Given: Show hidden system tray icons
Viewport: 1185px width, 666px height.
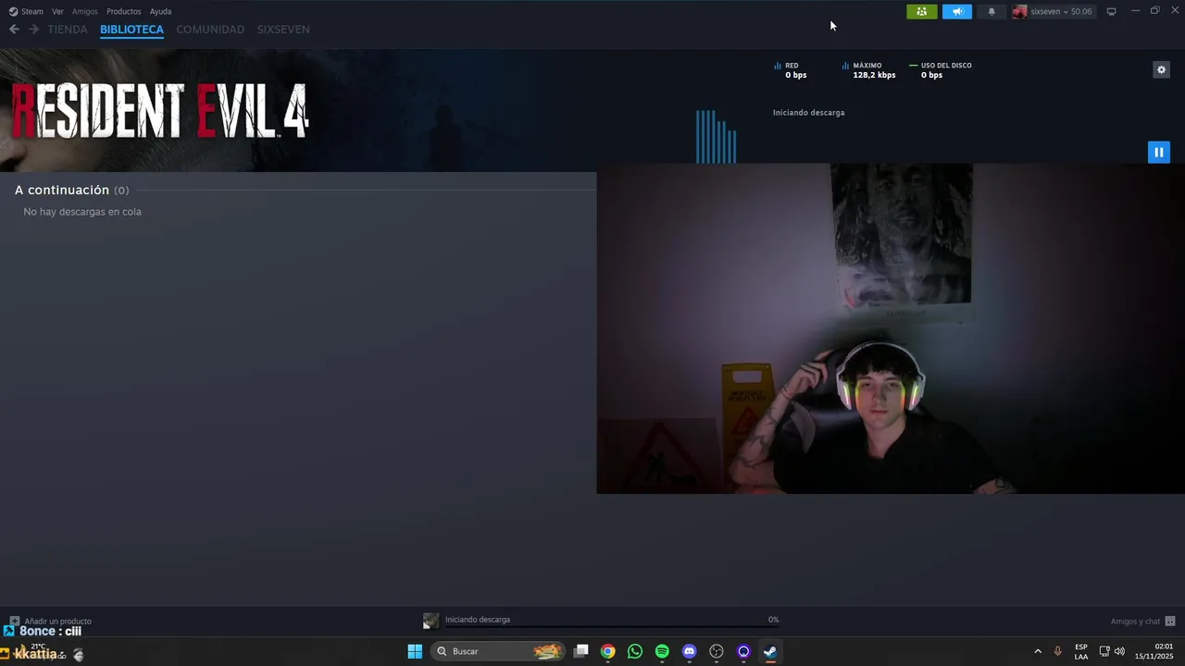Looking at the screenshot, I should (x=1037, y=651).
